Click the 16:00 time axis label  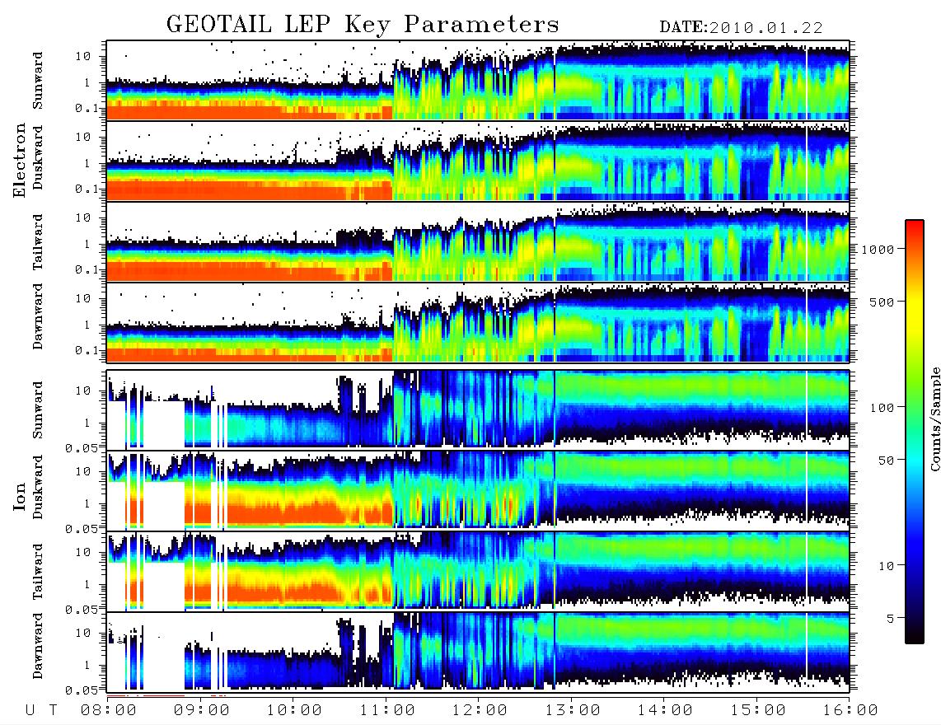pos(850,710)
